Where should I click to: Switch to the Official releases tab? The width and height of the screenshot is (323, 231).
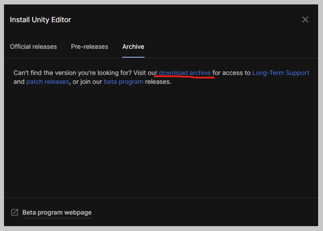33,47
